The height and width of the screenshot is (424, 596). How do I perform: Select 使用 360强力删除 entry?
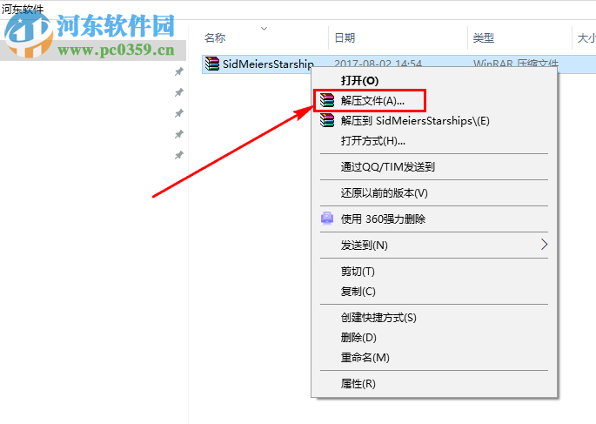click(x=383, y=219)
